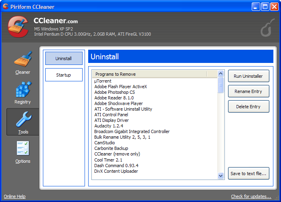The width and height of the screenshot is (281, 202).
Task: Select ATI Control Panel entry
Action: click(x=111, y=115)
